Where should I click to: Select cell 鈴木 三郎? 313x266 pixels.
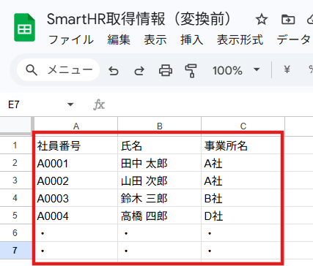click(x=160, y=198)
